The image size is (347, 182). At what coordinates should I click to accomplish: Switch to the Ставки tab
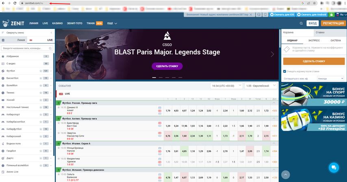330,32
